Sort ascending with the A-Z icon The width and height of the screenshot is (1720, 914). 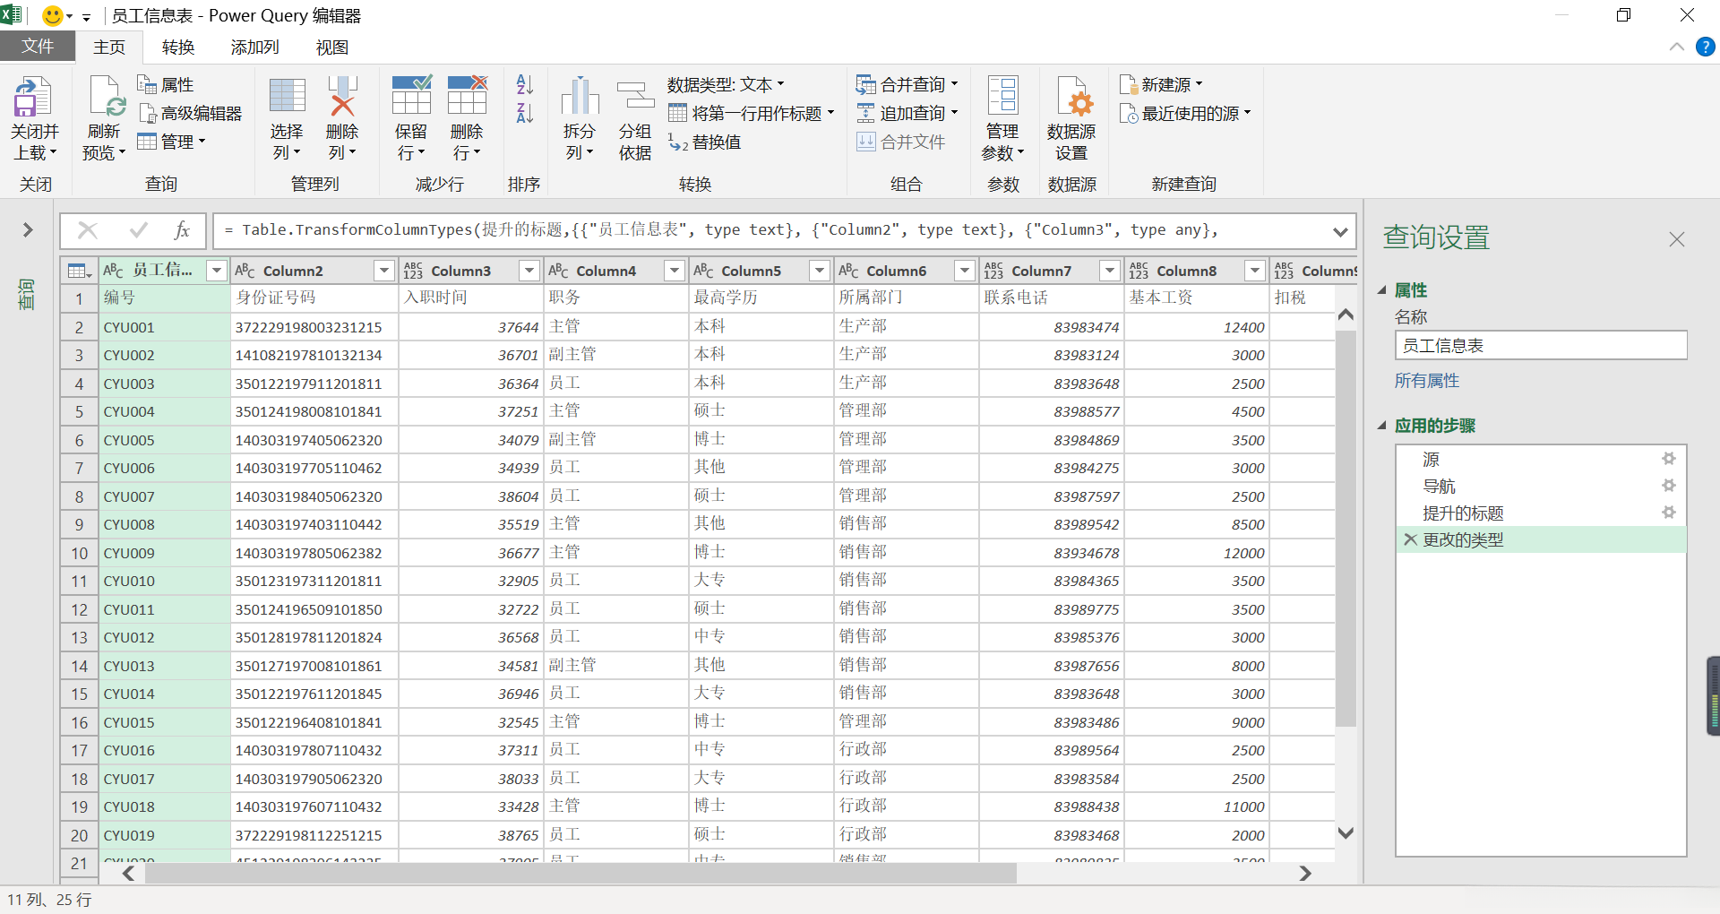tap(525, 85)
